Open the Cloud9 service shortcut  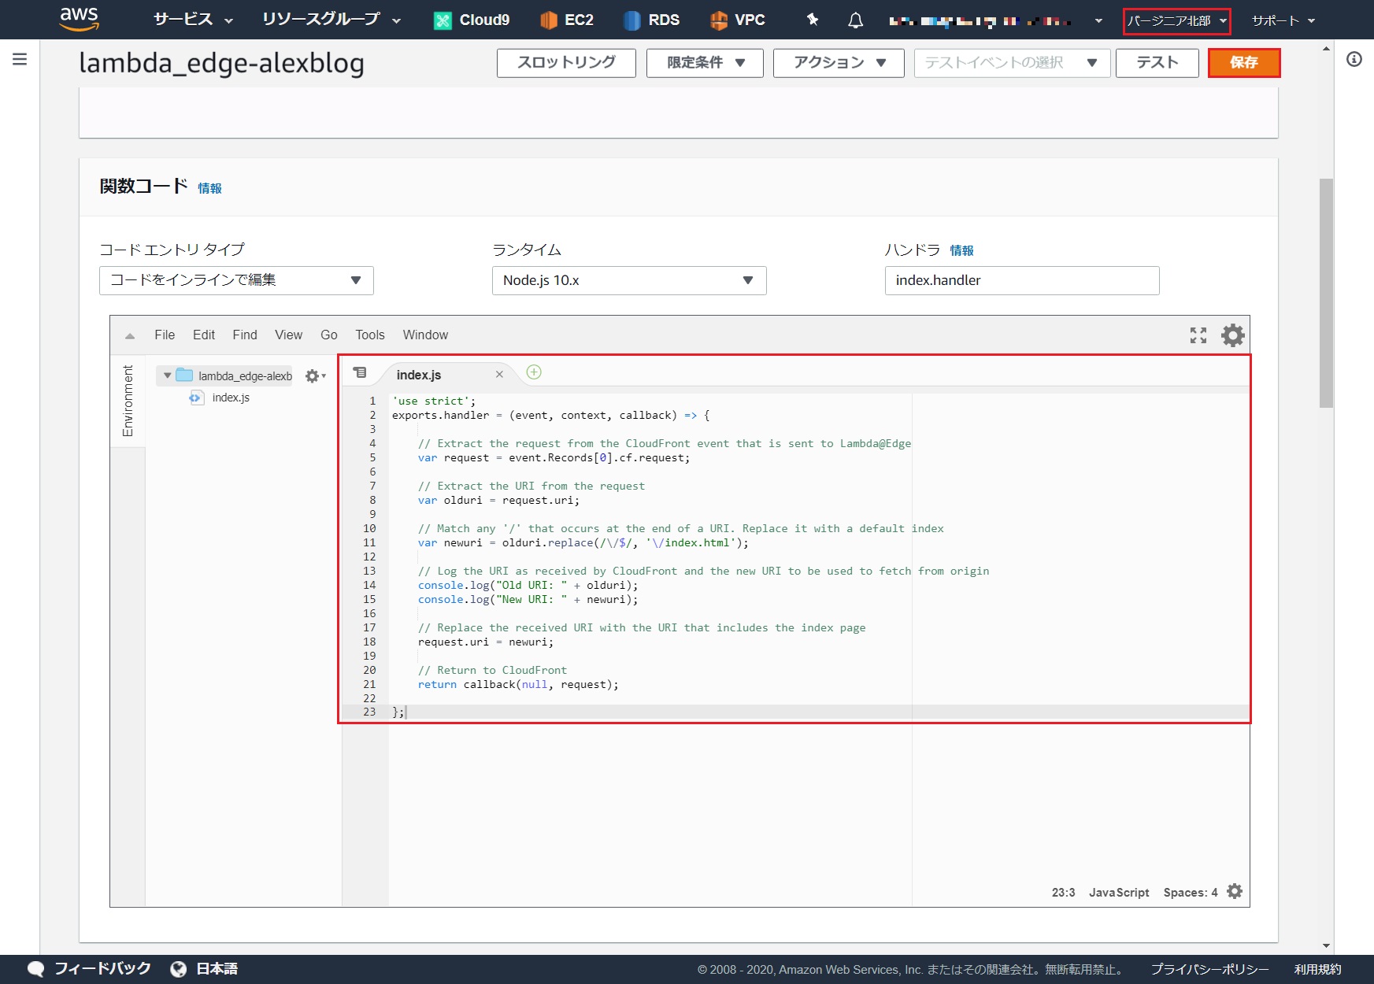[x=472, y=20]
